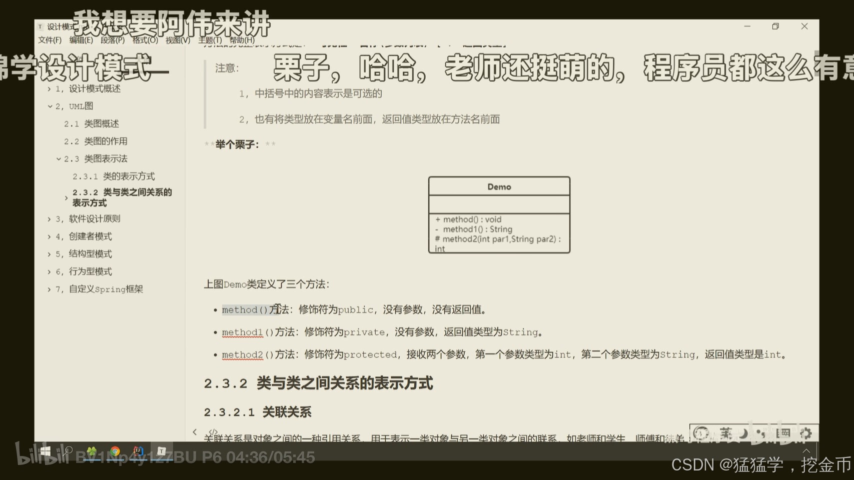Select 7, 自定义Spring框架 outline entry
Viewport: 854px width, 480px height.
click(99, 289)
